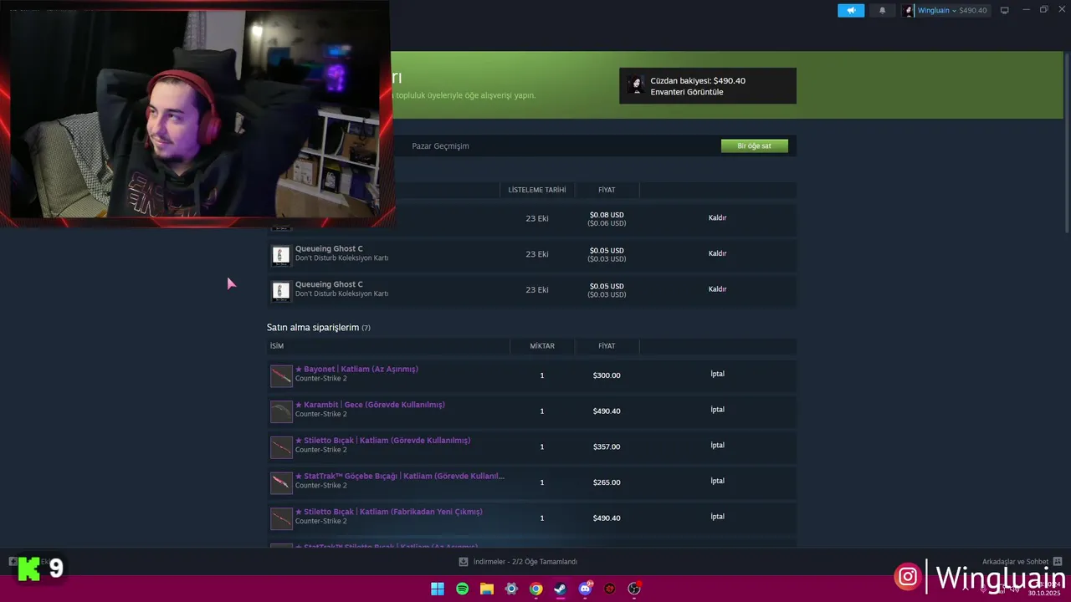1071x602 pixels.
Task: Remove the $0.08 USD listing with Kaldır
Action: (717, 217)
